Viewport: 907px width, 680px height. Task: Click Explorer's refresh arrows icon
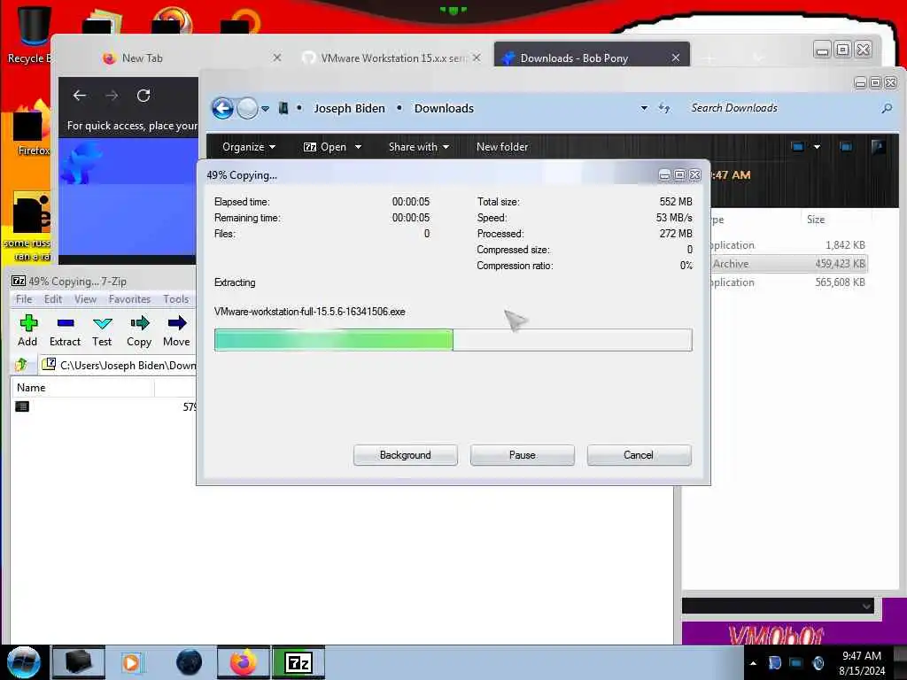point(664,108)
